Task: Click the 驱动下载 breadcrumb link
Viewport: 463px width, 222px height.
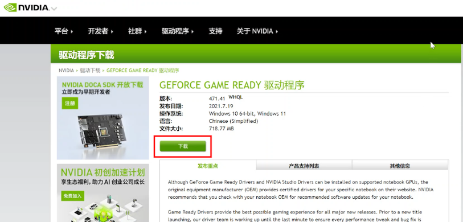Action: [x=91, y=71]
